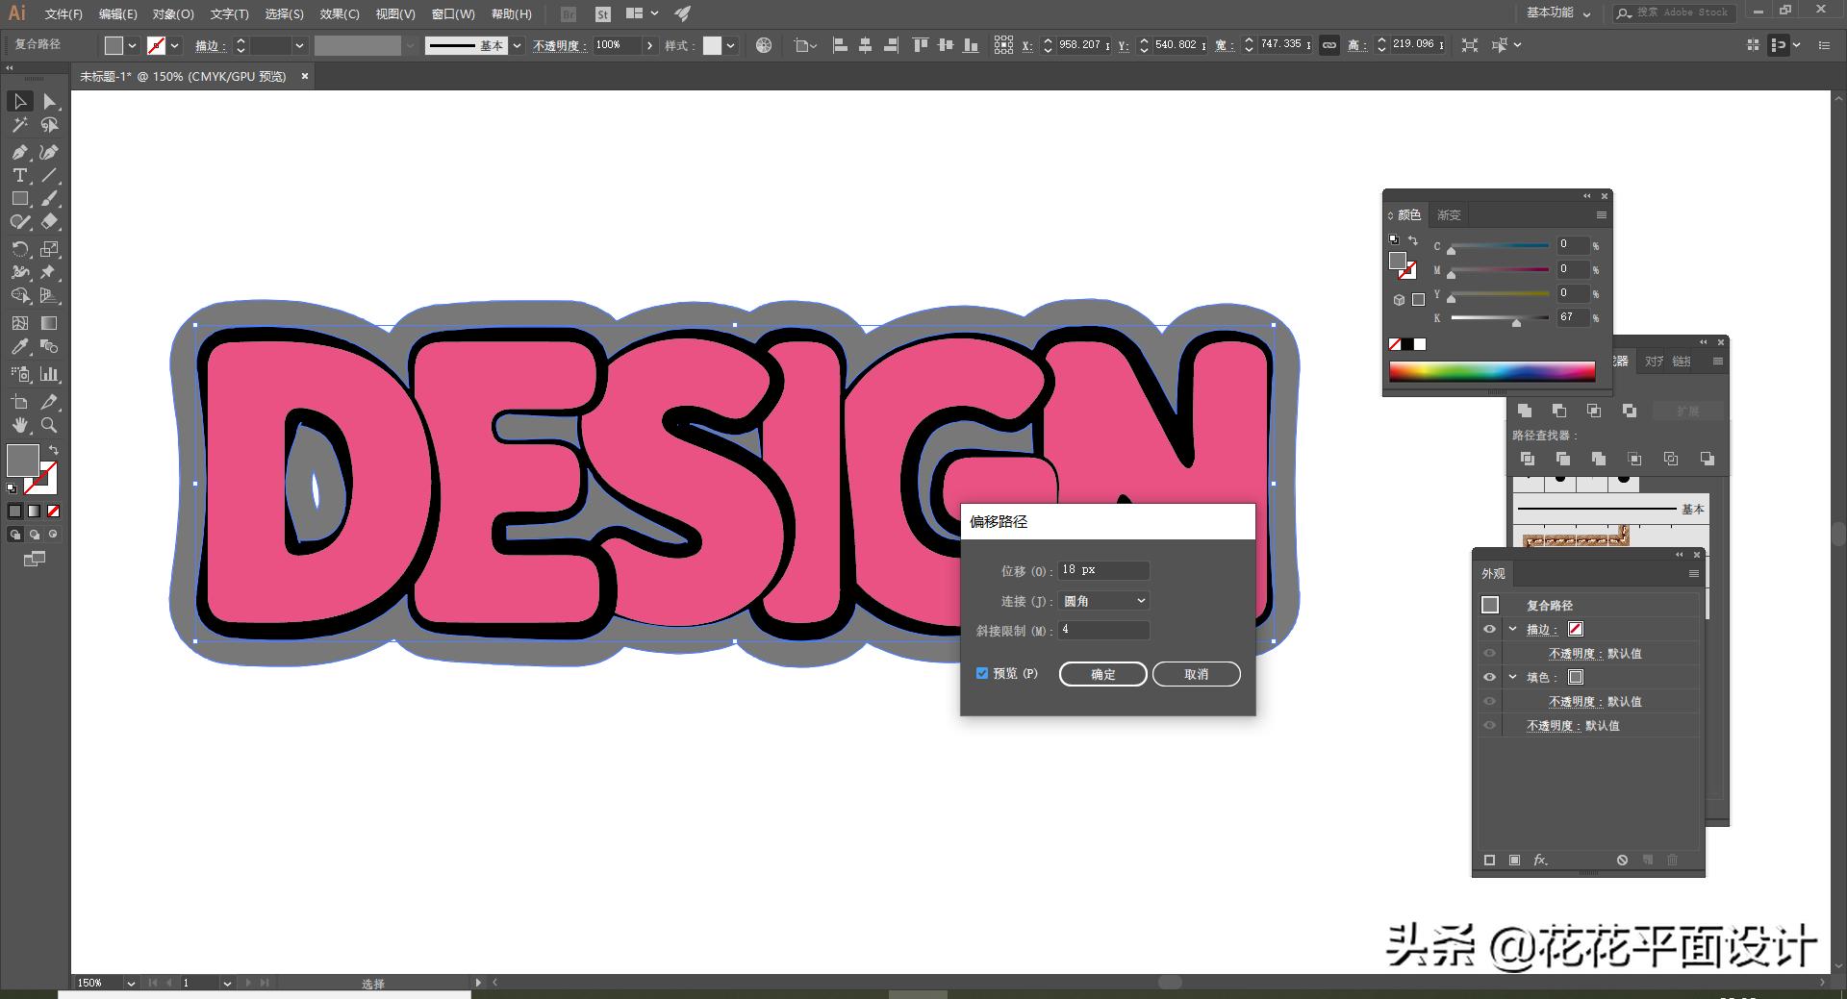Open the 连接 join type dropdown
Image resolution: width=1847 pixels, height=999 pixels.
click(x=1103, y=601)
